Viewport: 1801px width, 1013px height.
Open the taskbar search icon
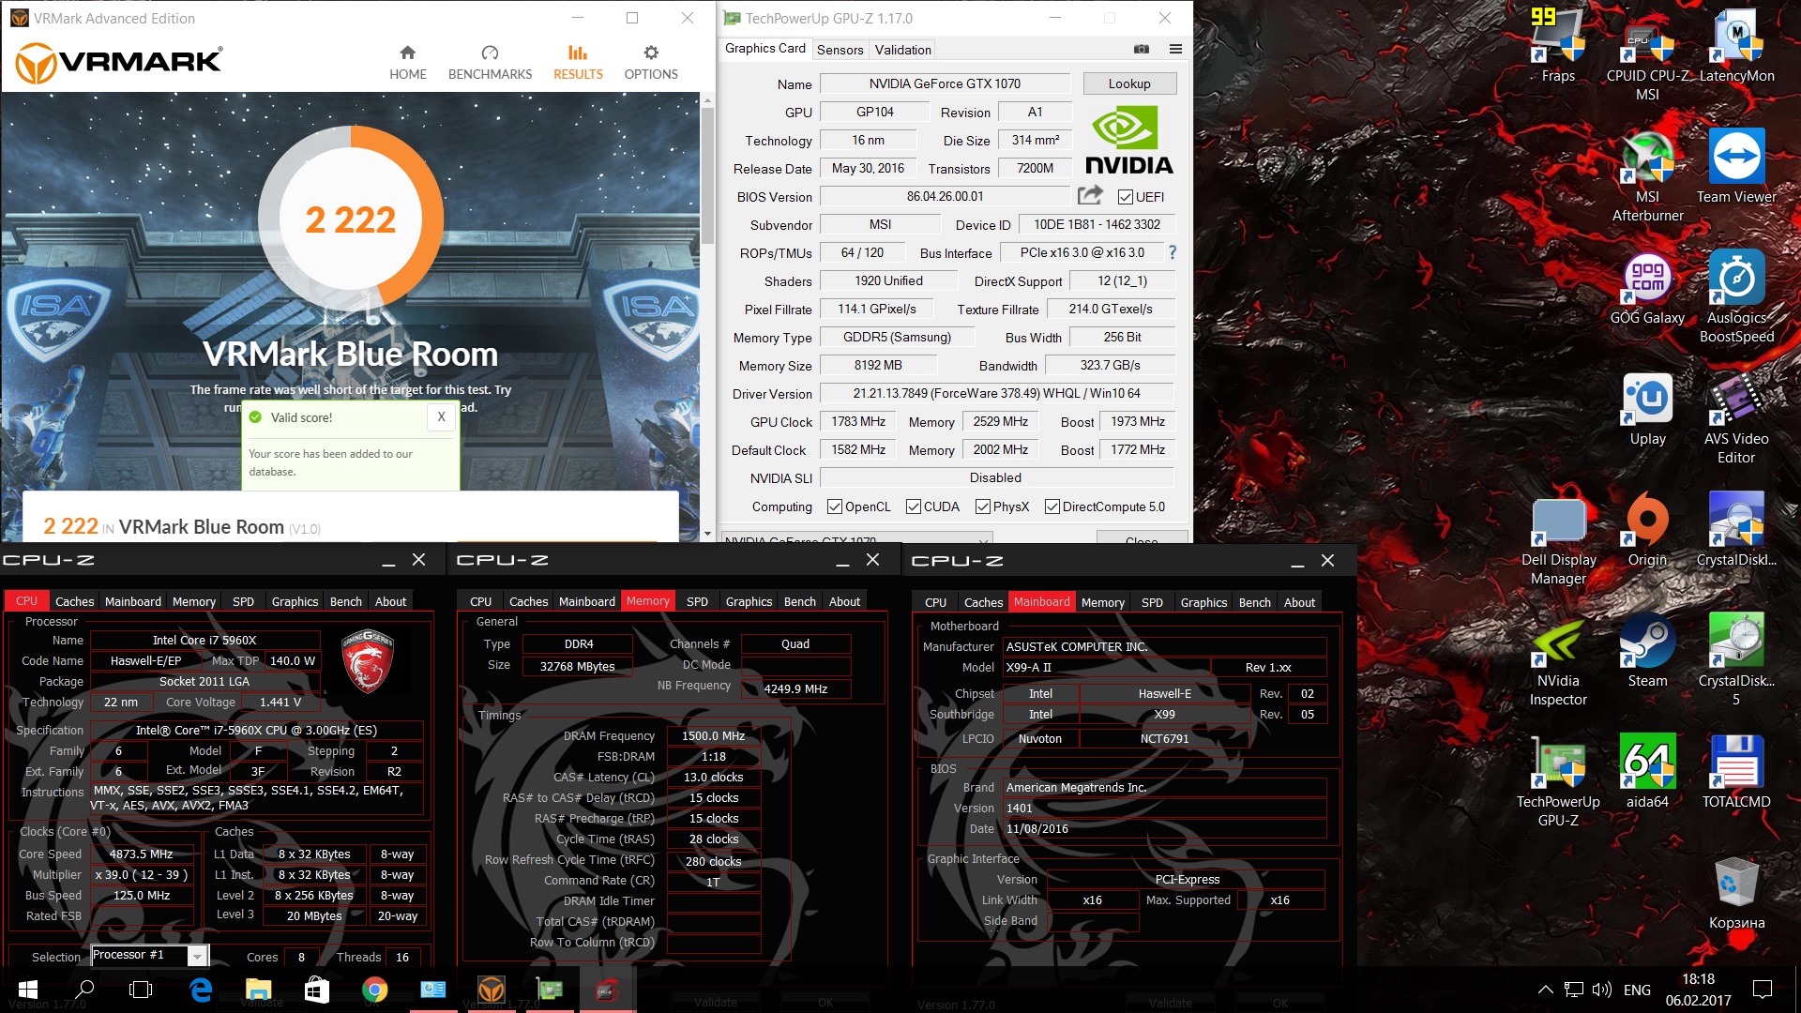click(x=85, y=990)
